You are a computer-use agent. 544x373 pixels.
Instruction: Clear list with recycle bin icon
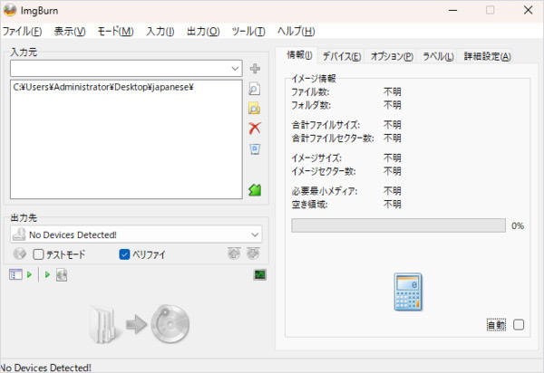[x=255, y=149]
